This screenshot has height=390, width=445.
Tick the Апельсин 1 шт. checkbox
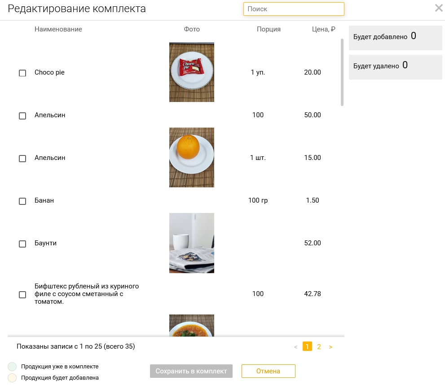(x=22, y=159)
